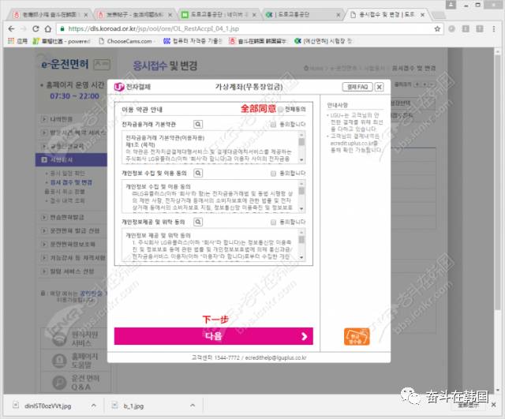
Task: Click the secure padlock icon in address bar
Action: 62,29
